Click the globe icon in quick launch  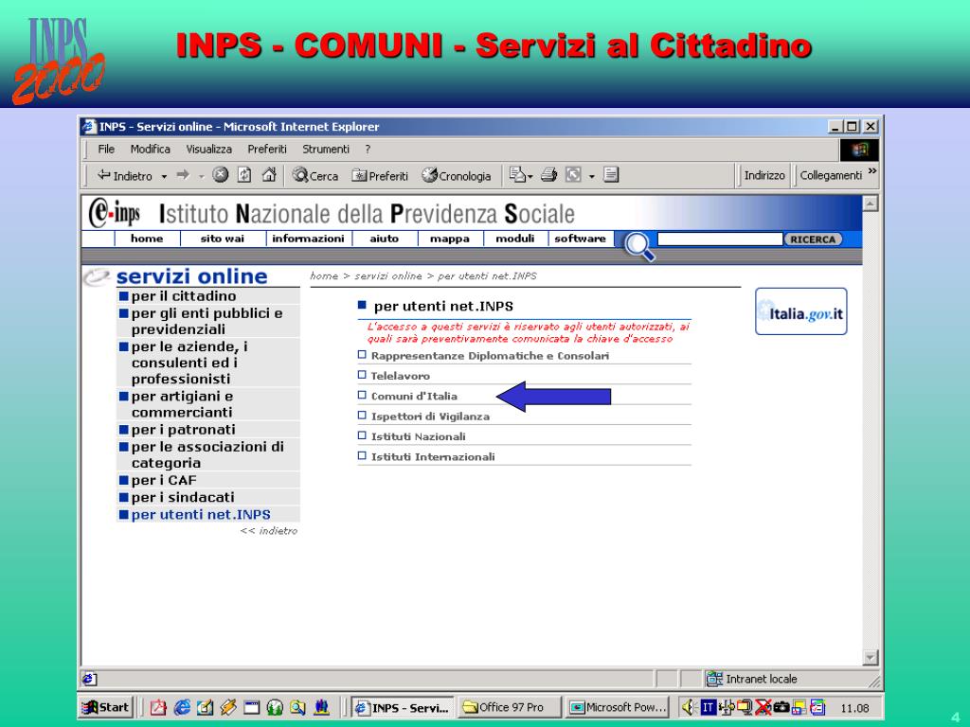[x=275, y=707]
